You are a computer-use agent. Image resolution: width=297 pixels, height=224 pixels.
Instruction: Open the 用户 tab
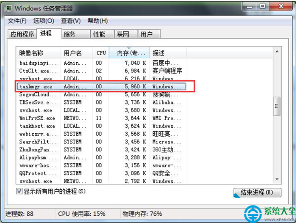pos(149,34)
